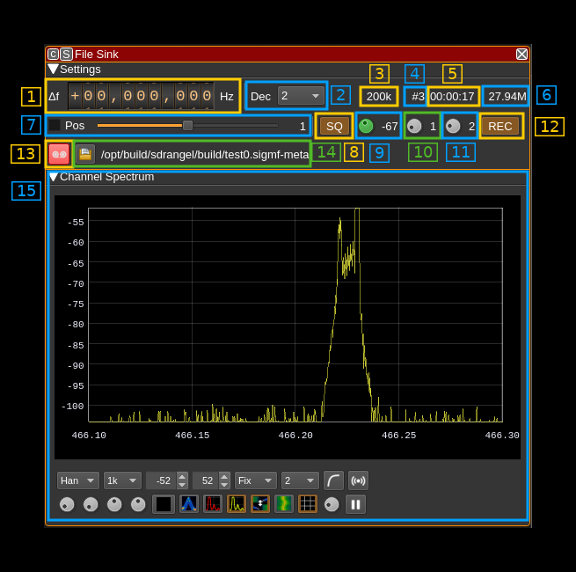
Task: Open the Dec decimation dropdown
Action: (301, 96)
